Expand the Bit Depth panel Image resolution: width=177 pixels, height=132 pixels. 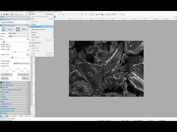15,87
